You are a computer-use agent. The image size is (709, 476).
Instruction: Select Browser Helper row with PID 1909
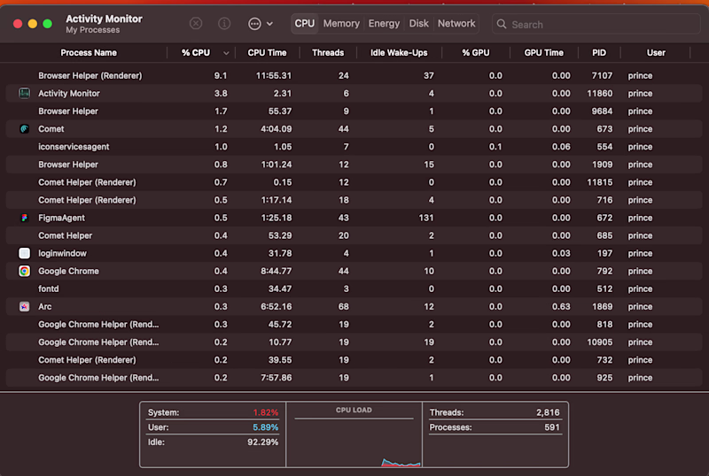click(354, 165)
